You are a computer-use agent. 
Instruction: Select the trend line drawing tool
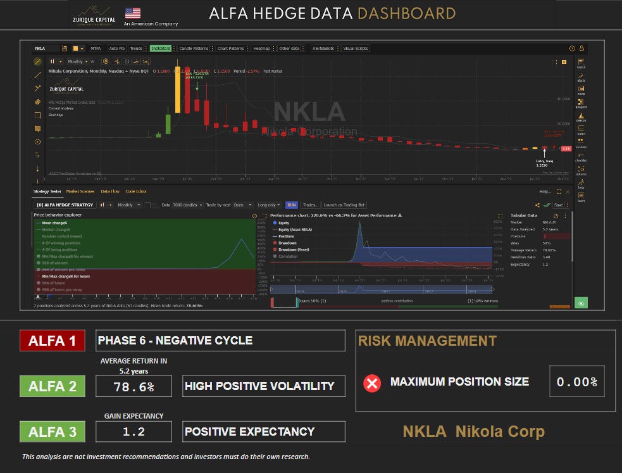pyautogui.click(x=38, y=75)
